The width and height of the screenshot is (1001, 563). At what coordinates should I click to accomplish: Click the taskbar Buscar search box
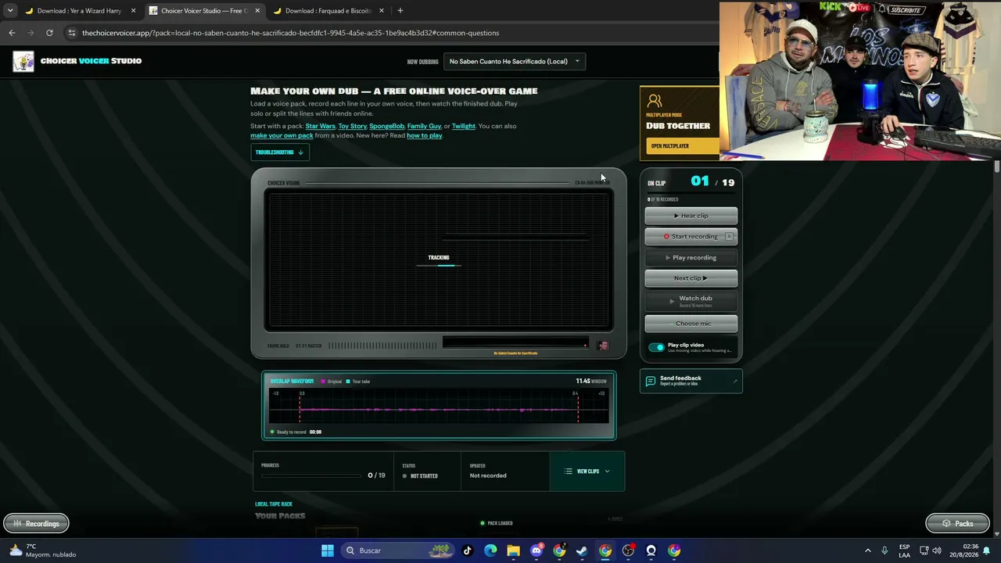point(399,550)
